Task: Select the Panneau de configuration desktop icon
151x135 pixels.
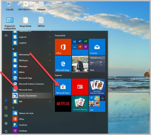Action: [x=10, y=23]
